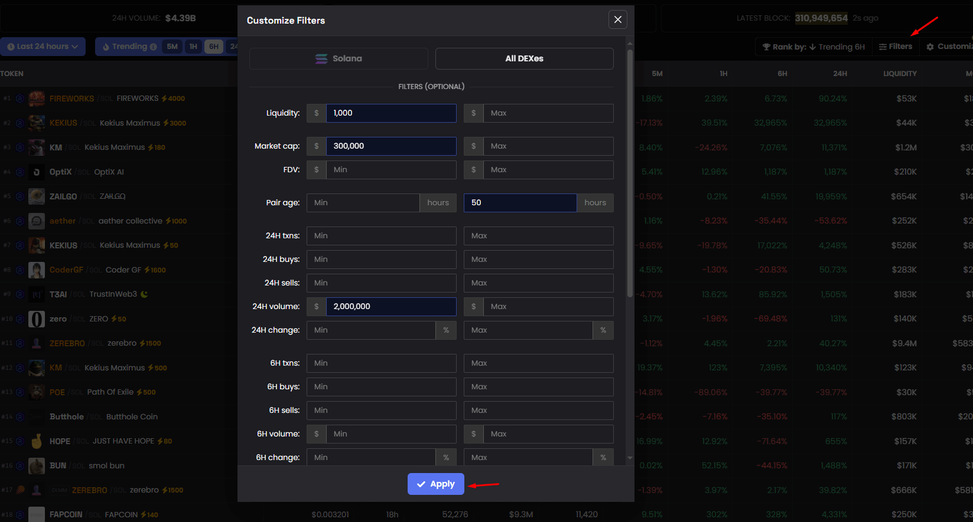The height and width of the screenshot is (522, 973).
Task: Click the KEKIUS token link in row #2
Action: tap(63, 123)
